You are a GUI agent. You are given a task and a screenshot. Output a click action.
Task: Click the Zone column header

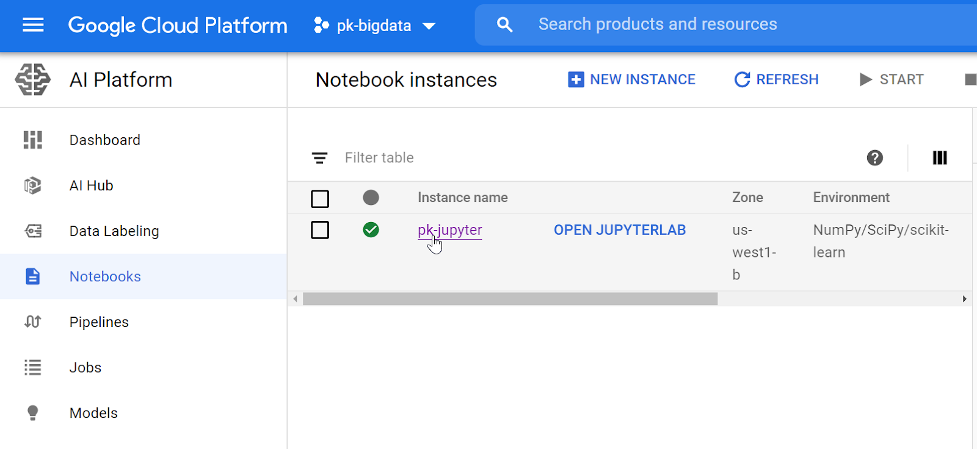[747, 198]
